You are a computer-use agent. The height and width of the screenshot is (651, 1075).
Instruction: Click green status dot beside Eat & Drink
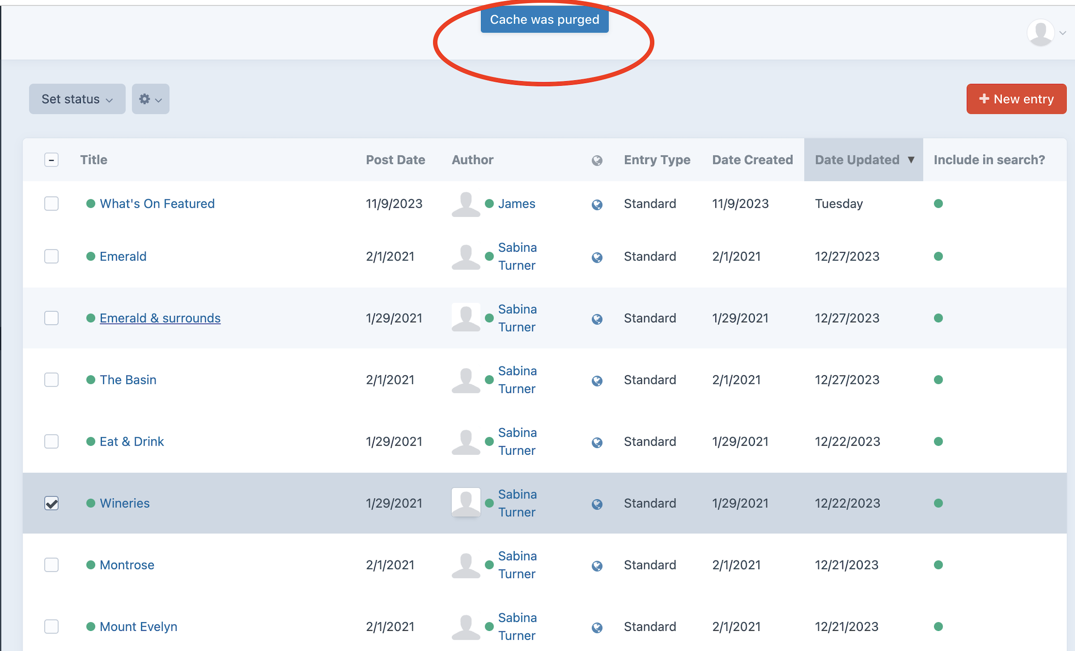[x=91, y=441]
